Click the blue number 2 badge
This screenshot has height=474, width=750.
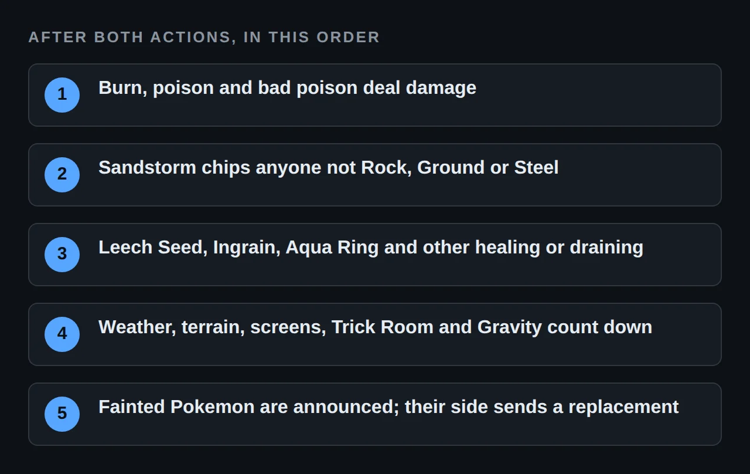(x=62, y=175)
